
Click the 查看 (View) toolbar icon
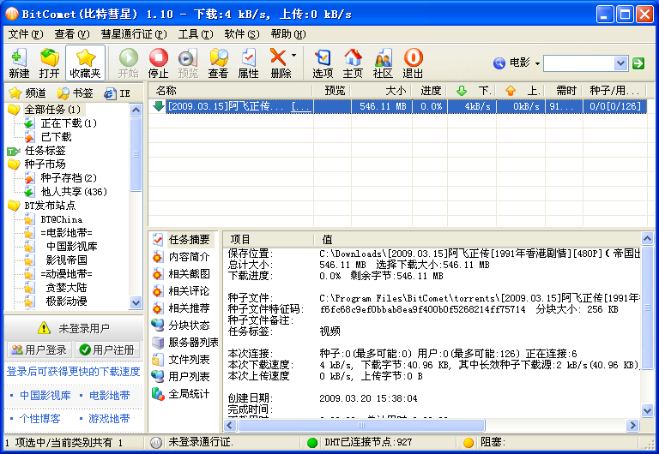(x=219, y=63)
